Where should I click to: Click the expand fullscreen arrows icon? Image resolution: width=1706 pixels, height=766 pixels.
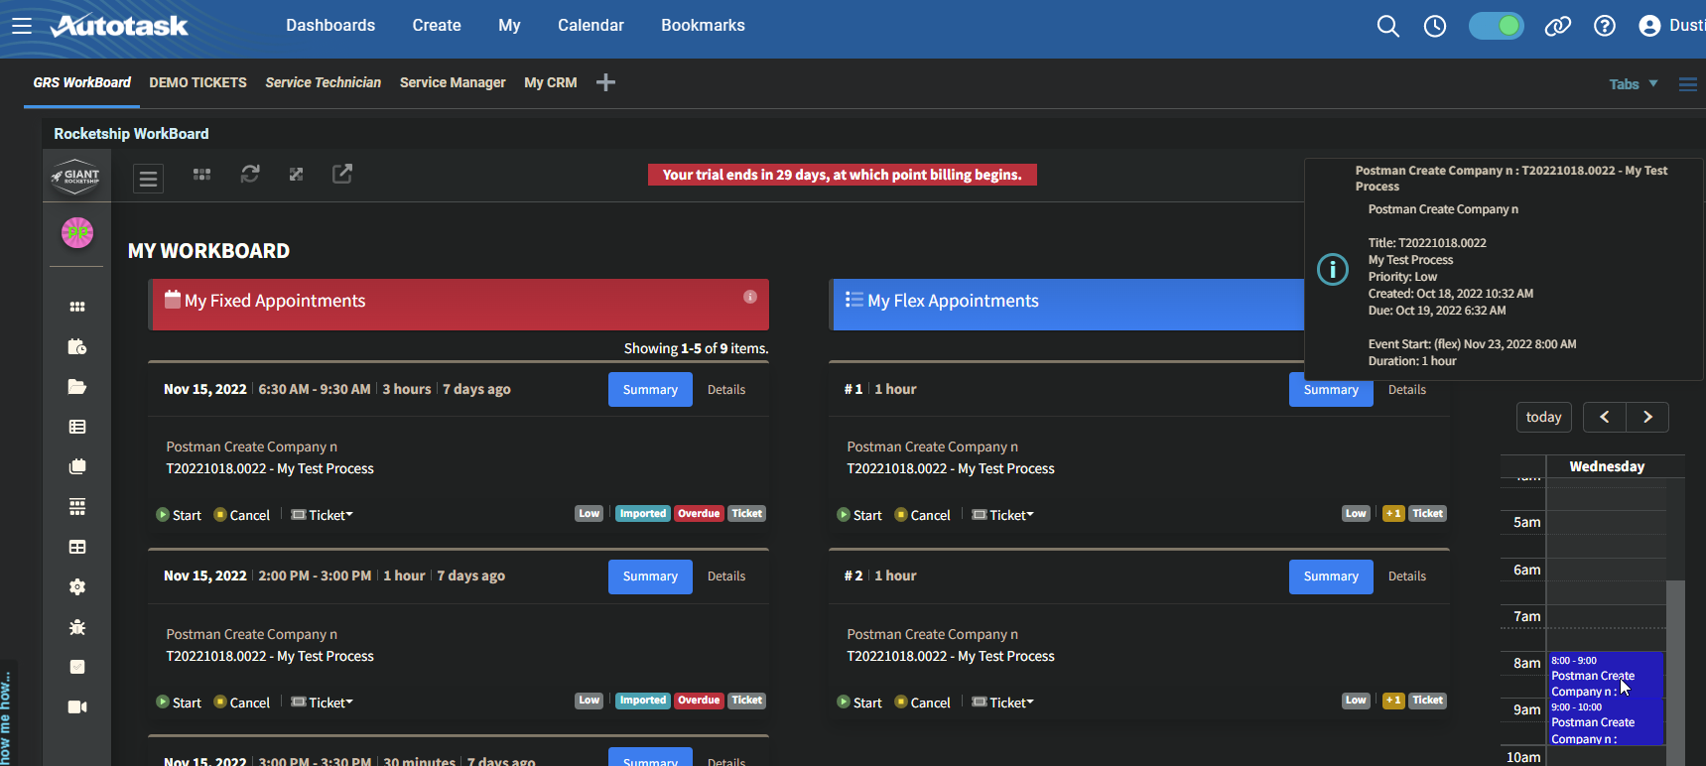[x=296, y=175]
